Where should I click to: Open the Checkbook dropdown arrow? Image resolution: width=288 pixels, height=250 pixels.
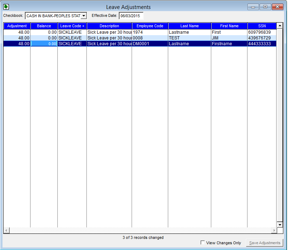pyautogui.click(x=84, y=16)
